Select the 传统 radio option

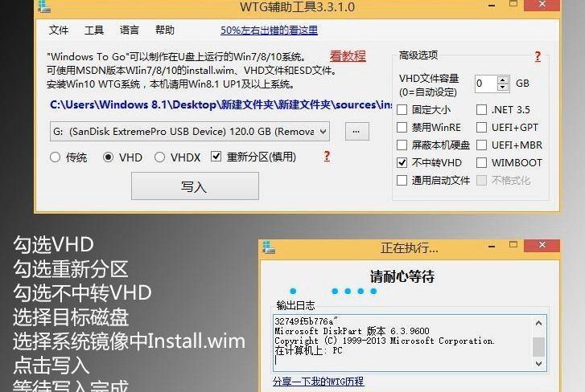pos(55,157)
